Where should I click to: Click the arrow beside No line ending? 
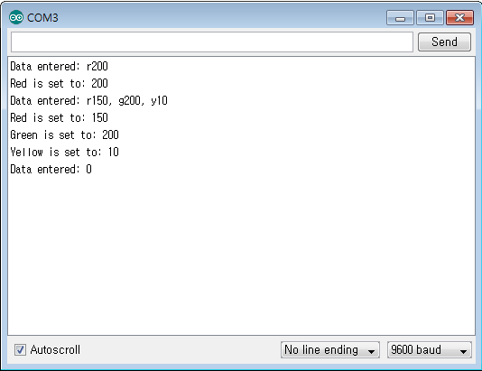tap(371, 351)
